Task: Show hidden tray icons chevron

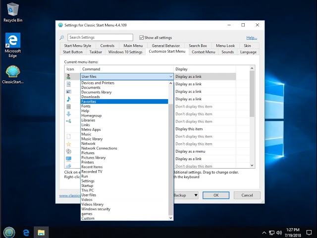Action: click(x=264, y=233)
